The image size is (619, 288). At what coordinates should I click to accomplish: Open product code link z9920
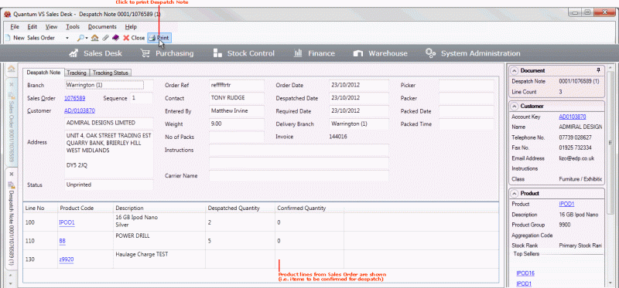click(x=67, y=259)
